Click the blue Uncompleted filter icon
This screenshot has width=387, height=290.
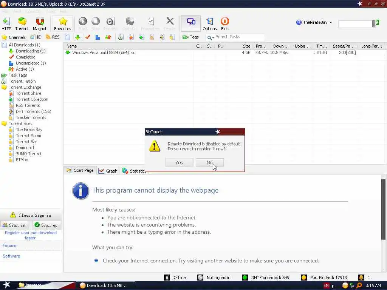pyautogui.click(x=98, y=37)
